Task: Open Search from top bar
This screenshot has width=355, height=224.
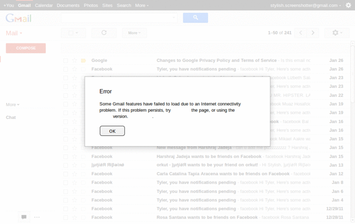Action: 124,5
